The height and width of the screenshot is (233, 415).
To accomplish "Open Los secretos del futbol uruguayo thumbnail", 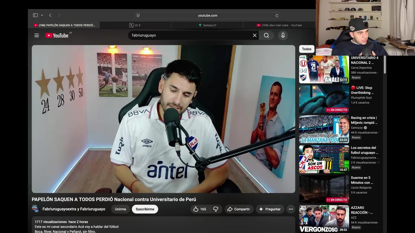I will [324, 159].
